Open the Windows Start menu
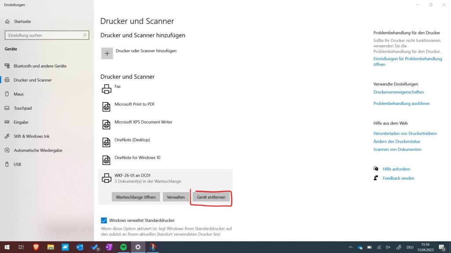This screenshot has width=451, height=253. pyautogui.click(x=7, y=247)
